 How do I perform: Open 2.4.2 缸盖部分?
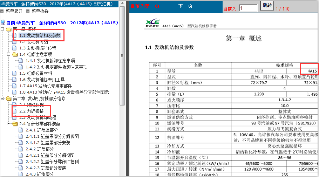(40, 149)
